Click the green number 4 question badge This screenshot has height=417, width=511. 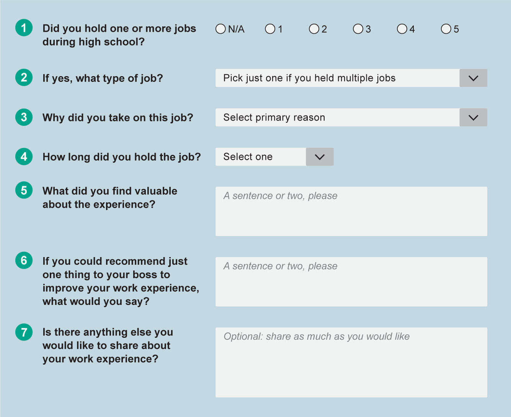point(24,156)
